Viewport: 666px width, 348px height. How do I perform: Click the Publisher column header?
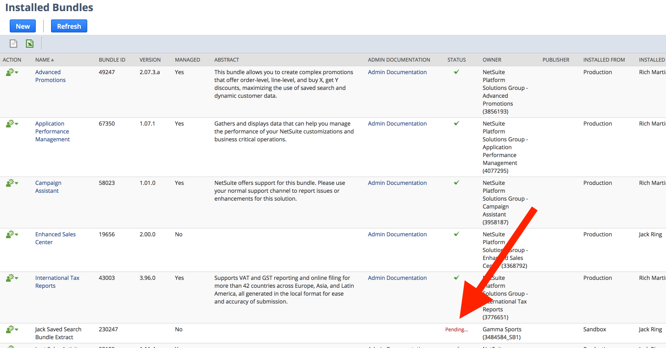pyautogui.click(x=556, y=60)
